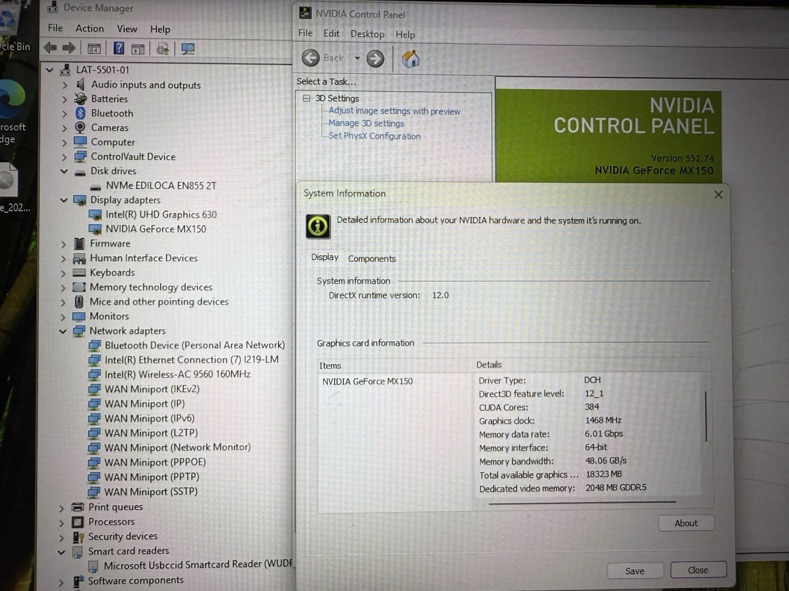Select WAN Miniport (PPPOE) entry
The width and height of the screenshot is (789, 591).
tap(155, 462)
